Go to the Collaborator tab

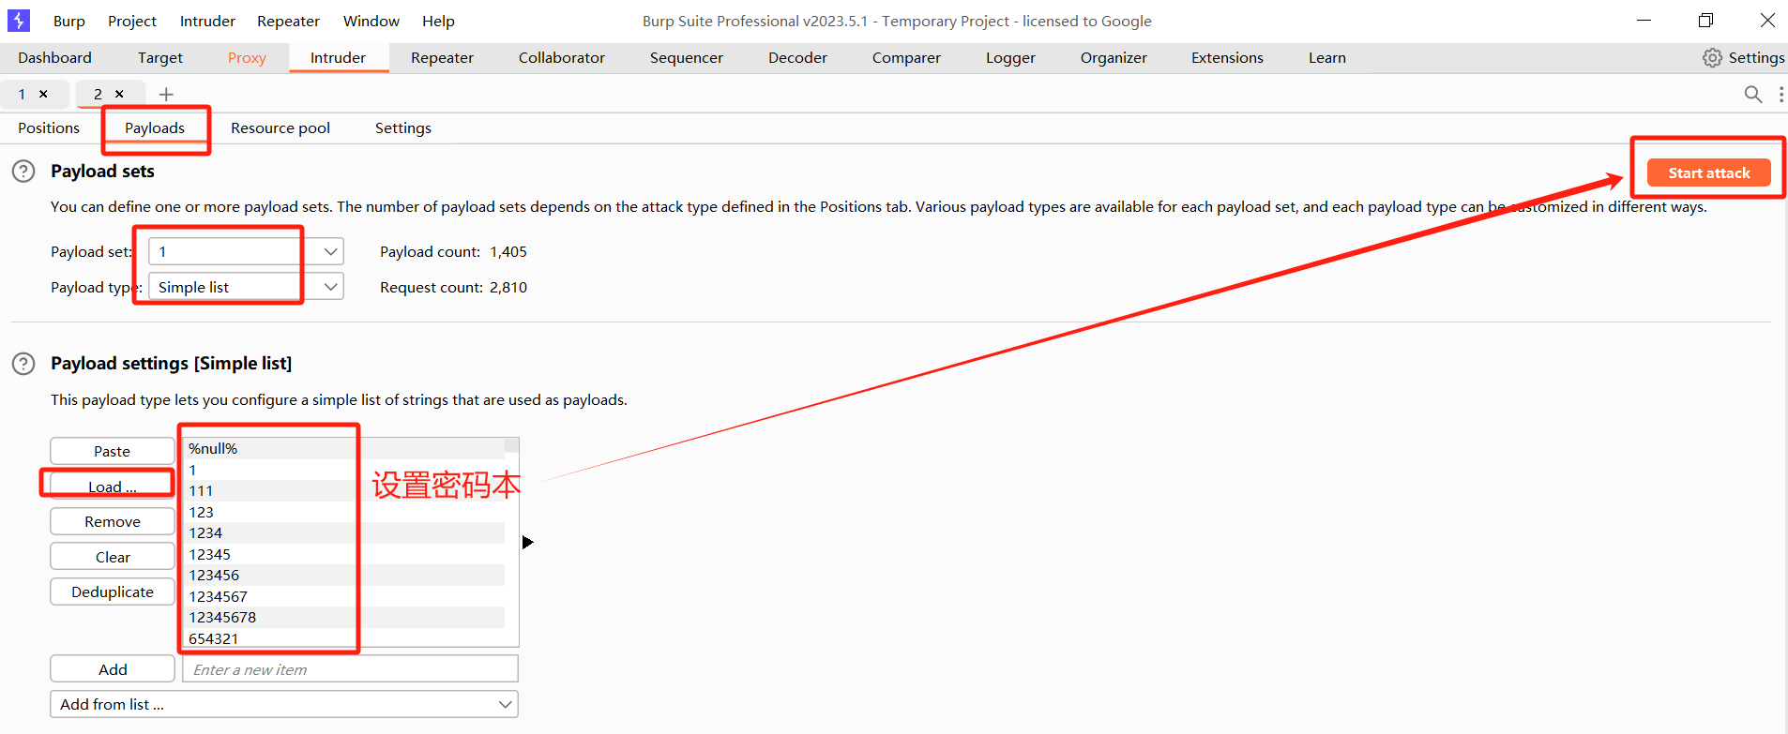tap(562, 58)
